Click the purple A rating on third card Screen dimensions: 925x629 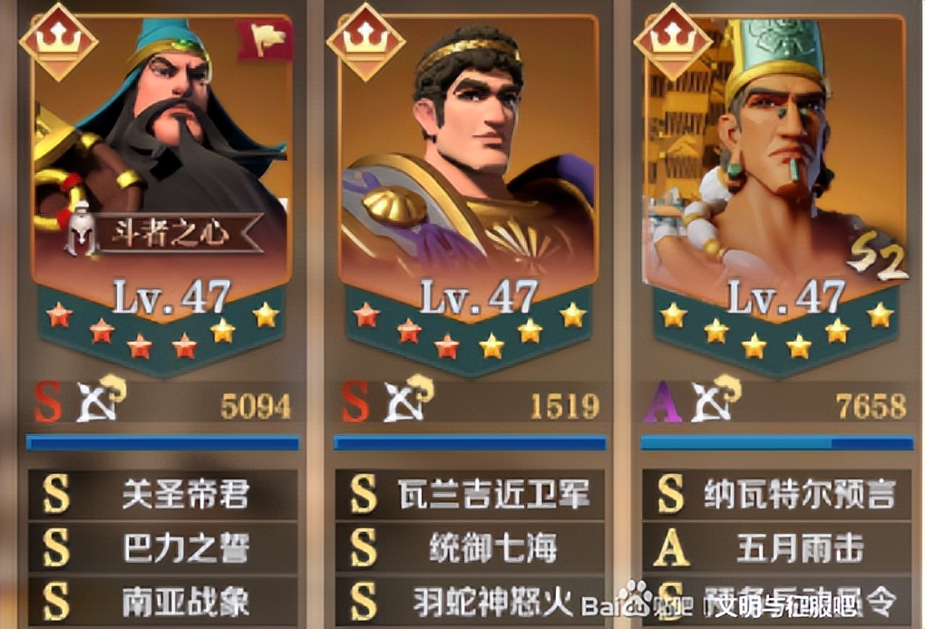pos(662,402)
